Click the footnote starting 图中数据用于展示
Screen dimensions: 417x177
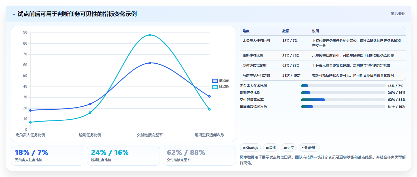click(323, 160)
